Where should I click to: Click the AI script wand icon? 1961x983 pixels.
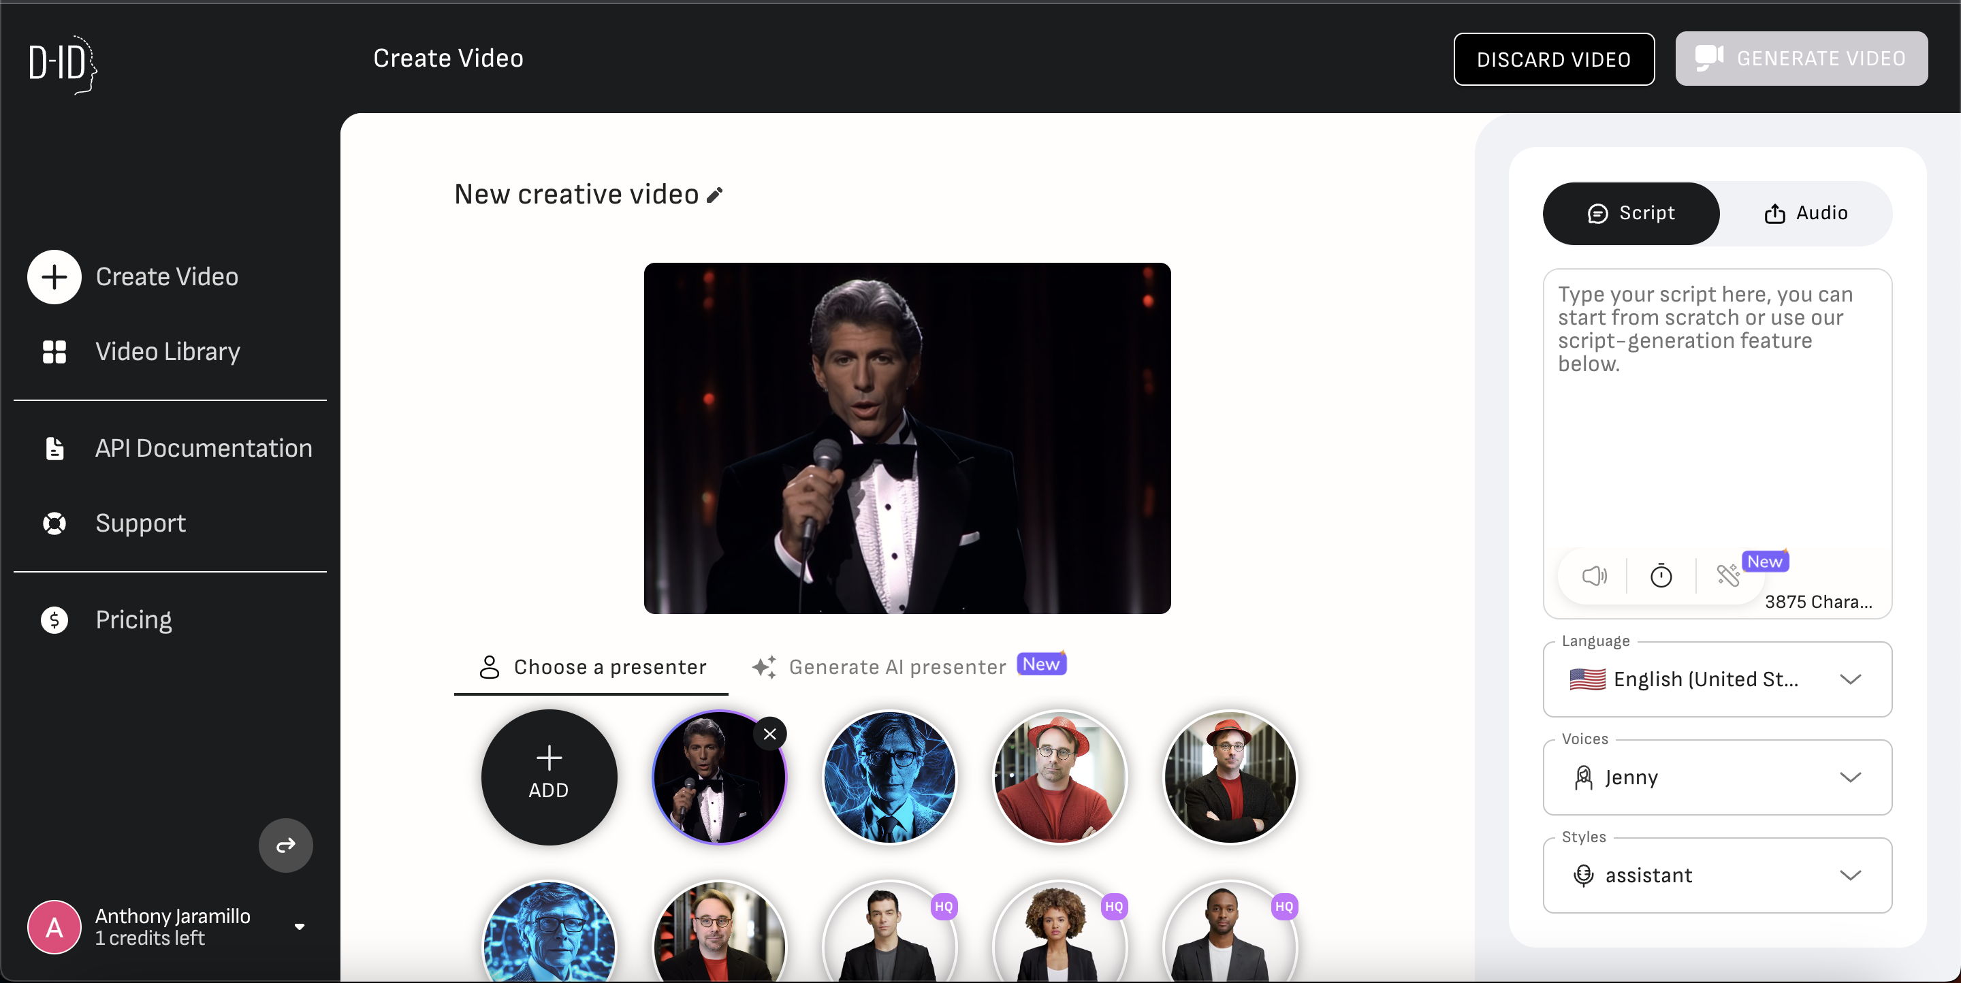click(1728, 575)
